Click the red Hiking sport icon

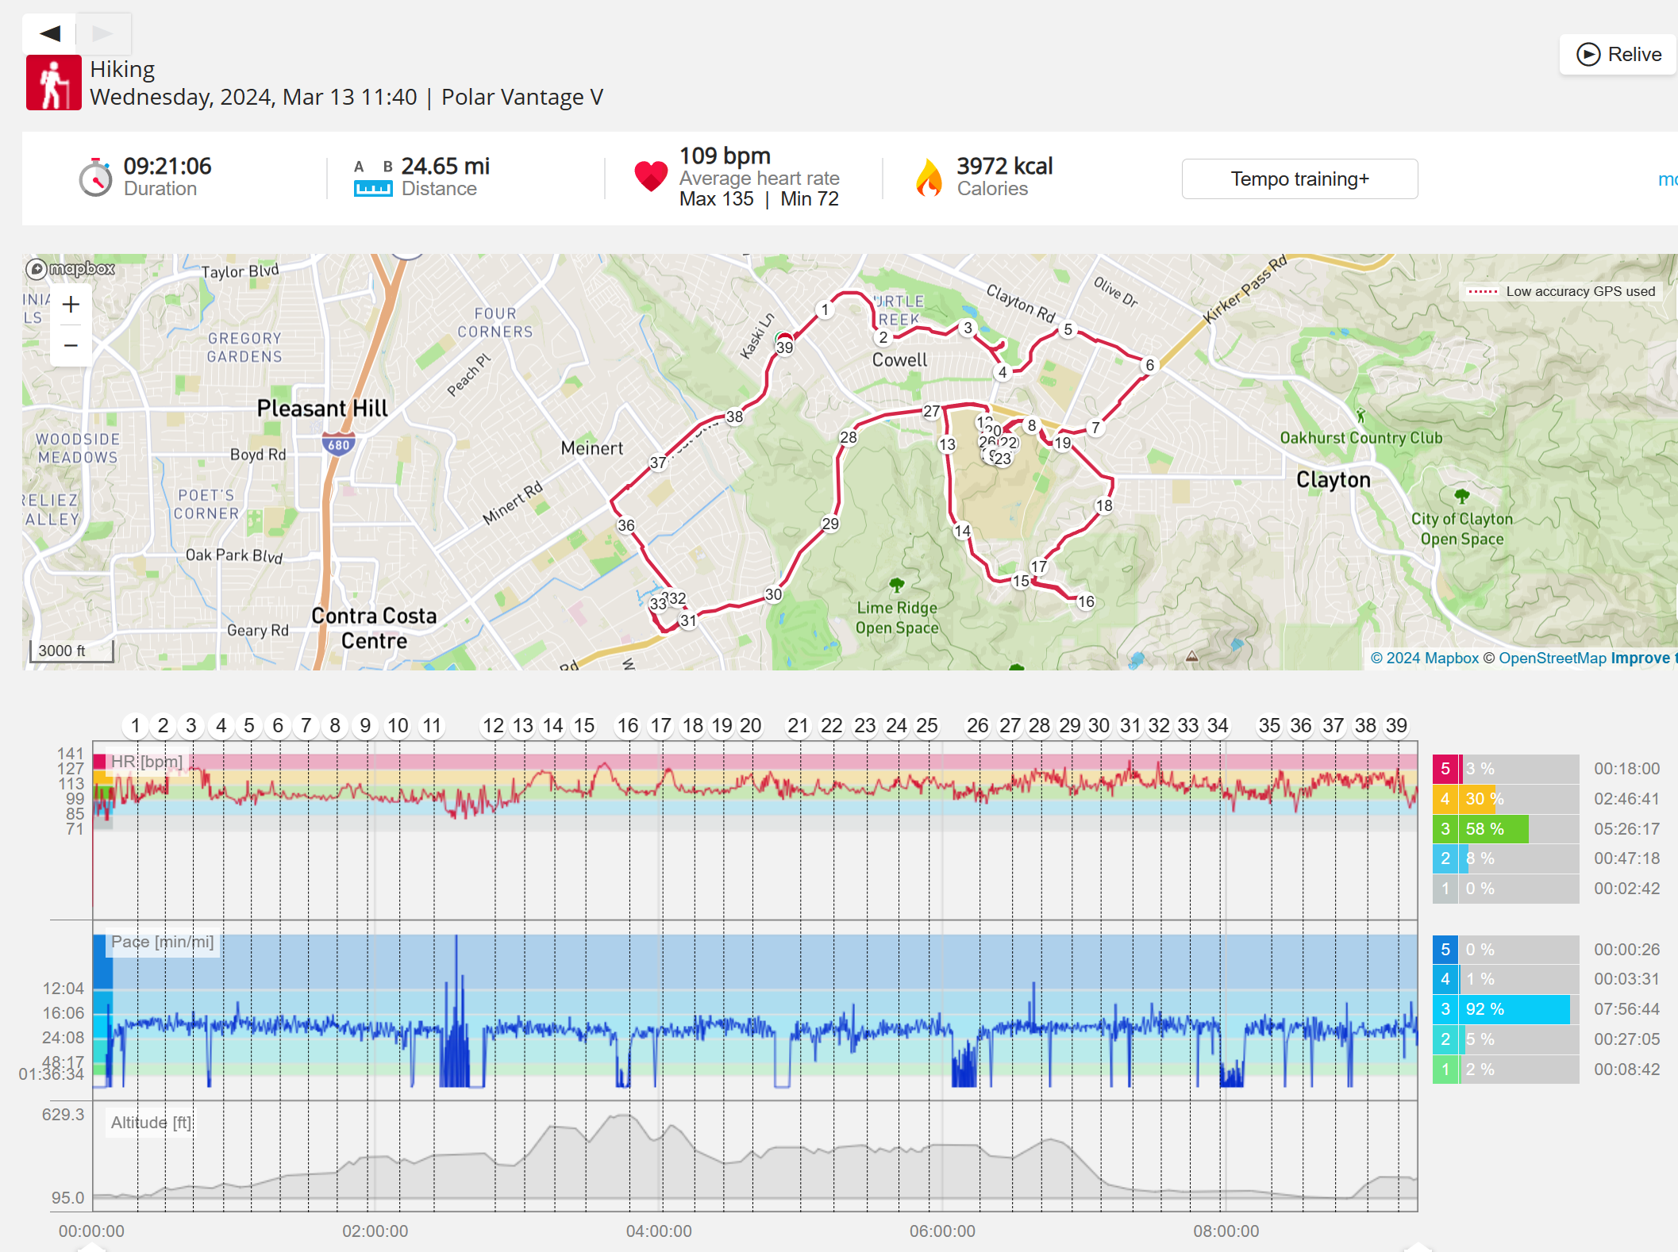pyautogui.click(x=53, y=83)
